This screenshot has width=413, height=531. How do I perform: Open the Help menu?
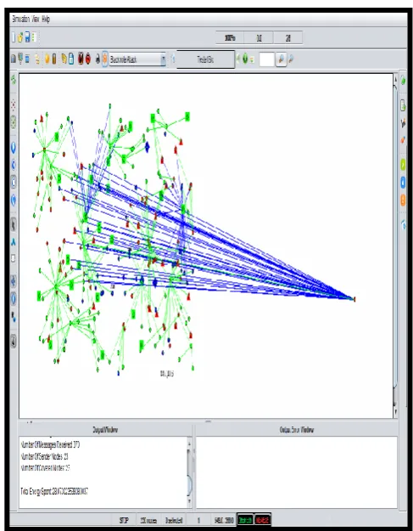46,20
